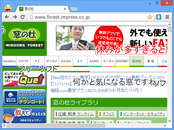Click the address bar showing www.forest.impress.co.jp

91,17
